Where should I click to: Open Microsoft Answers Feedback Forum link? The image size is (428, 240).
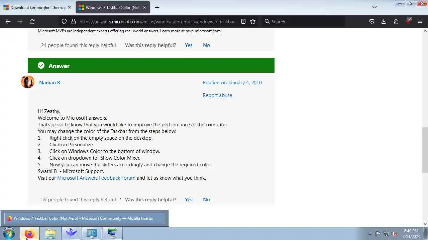[x=96, y=178]
